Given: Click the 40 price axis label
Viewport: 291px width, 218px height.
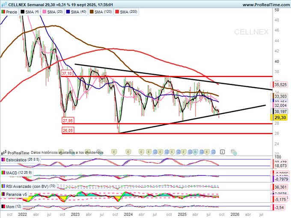Looking at the screenshot, I should click(x=277, y=62).
